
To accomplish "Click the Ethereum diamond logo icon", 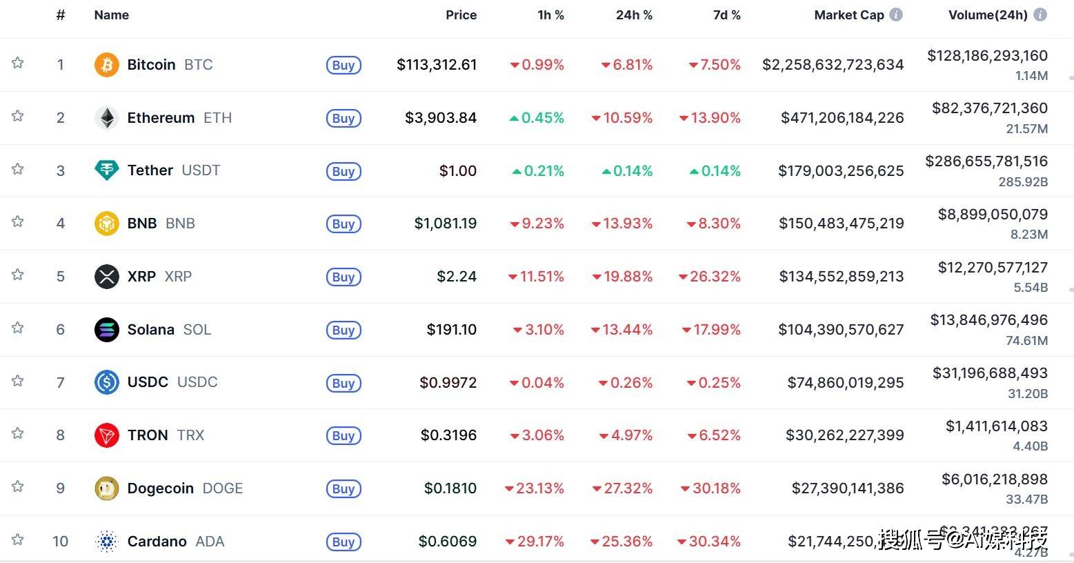I will point(106,118).
